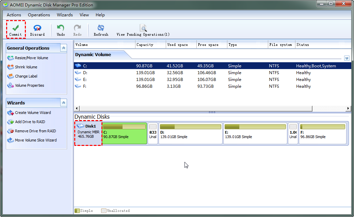Click the Type column header

tap(247, 45)
